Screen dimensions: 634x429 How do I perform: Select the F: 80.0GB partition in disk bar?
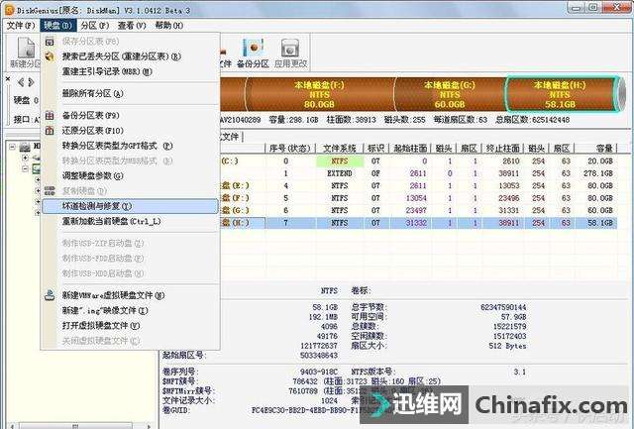[319, 94]
